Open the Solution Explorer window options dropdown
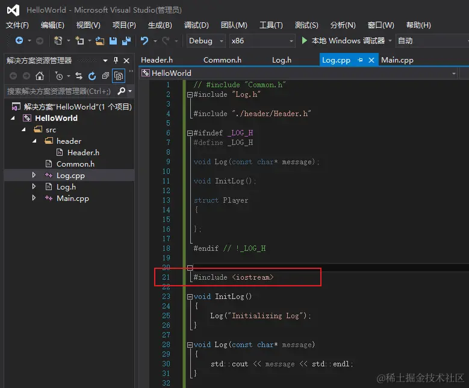This screenshot has width=469, height=388. (x=105, y=61)
